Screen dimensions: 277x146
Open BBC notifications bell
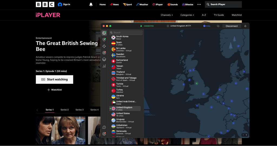click(91, 4)
